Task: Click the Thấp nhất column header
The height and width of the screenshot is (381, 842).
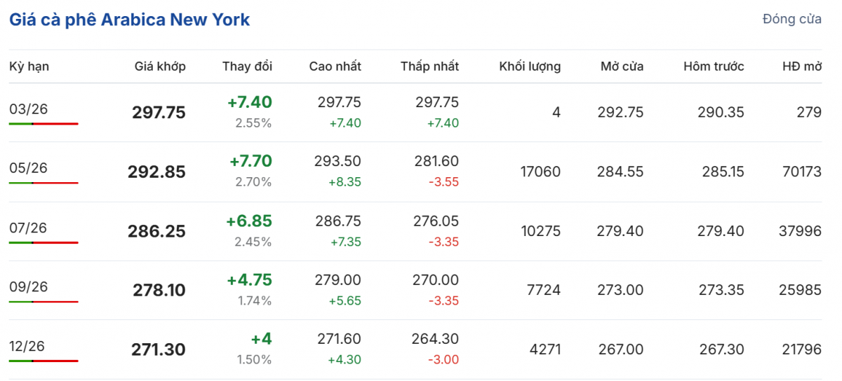Action: pos(429,67)
